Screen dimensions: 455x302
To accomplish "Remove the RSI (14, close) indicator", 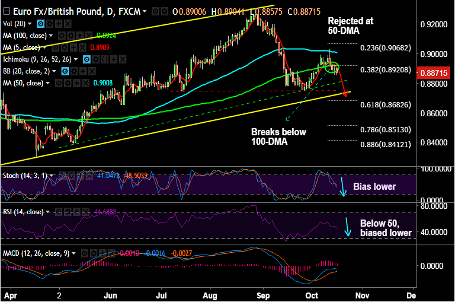I will [85, 212].
